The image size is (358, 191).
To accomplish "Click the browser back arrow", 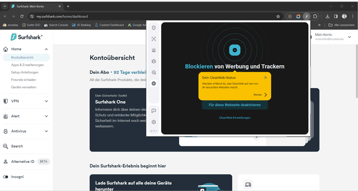I will (x=5, y=16).
